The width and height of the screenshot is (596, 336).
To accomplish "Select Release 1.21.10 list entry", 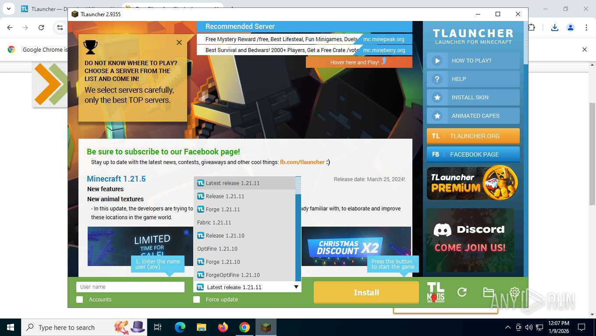I will pos(245,236).
